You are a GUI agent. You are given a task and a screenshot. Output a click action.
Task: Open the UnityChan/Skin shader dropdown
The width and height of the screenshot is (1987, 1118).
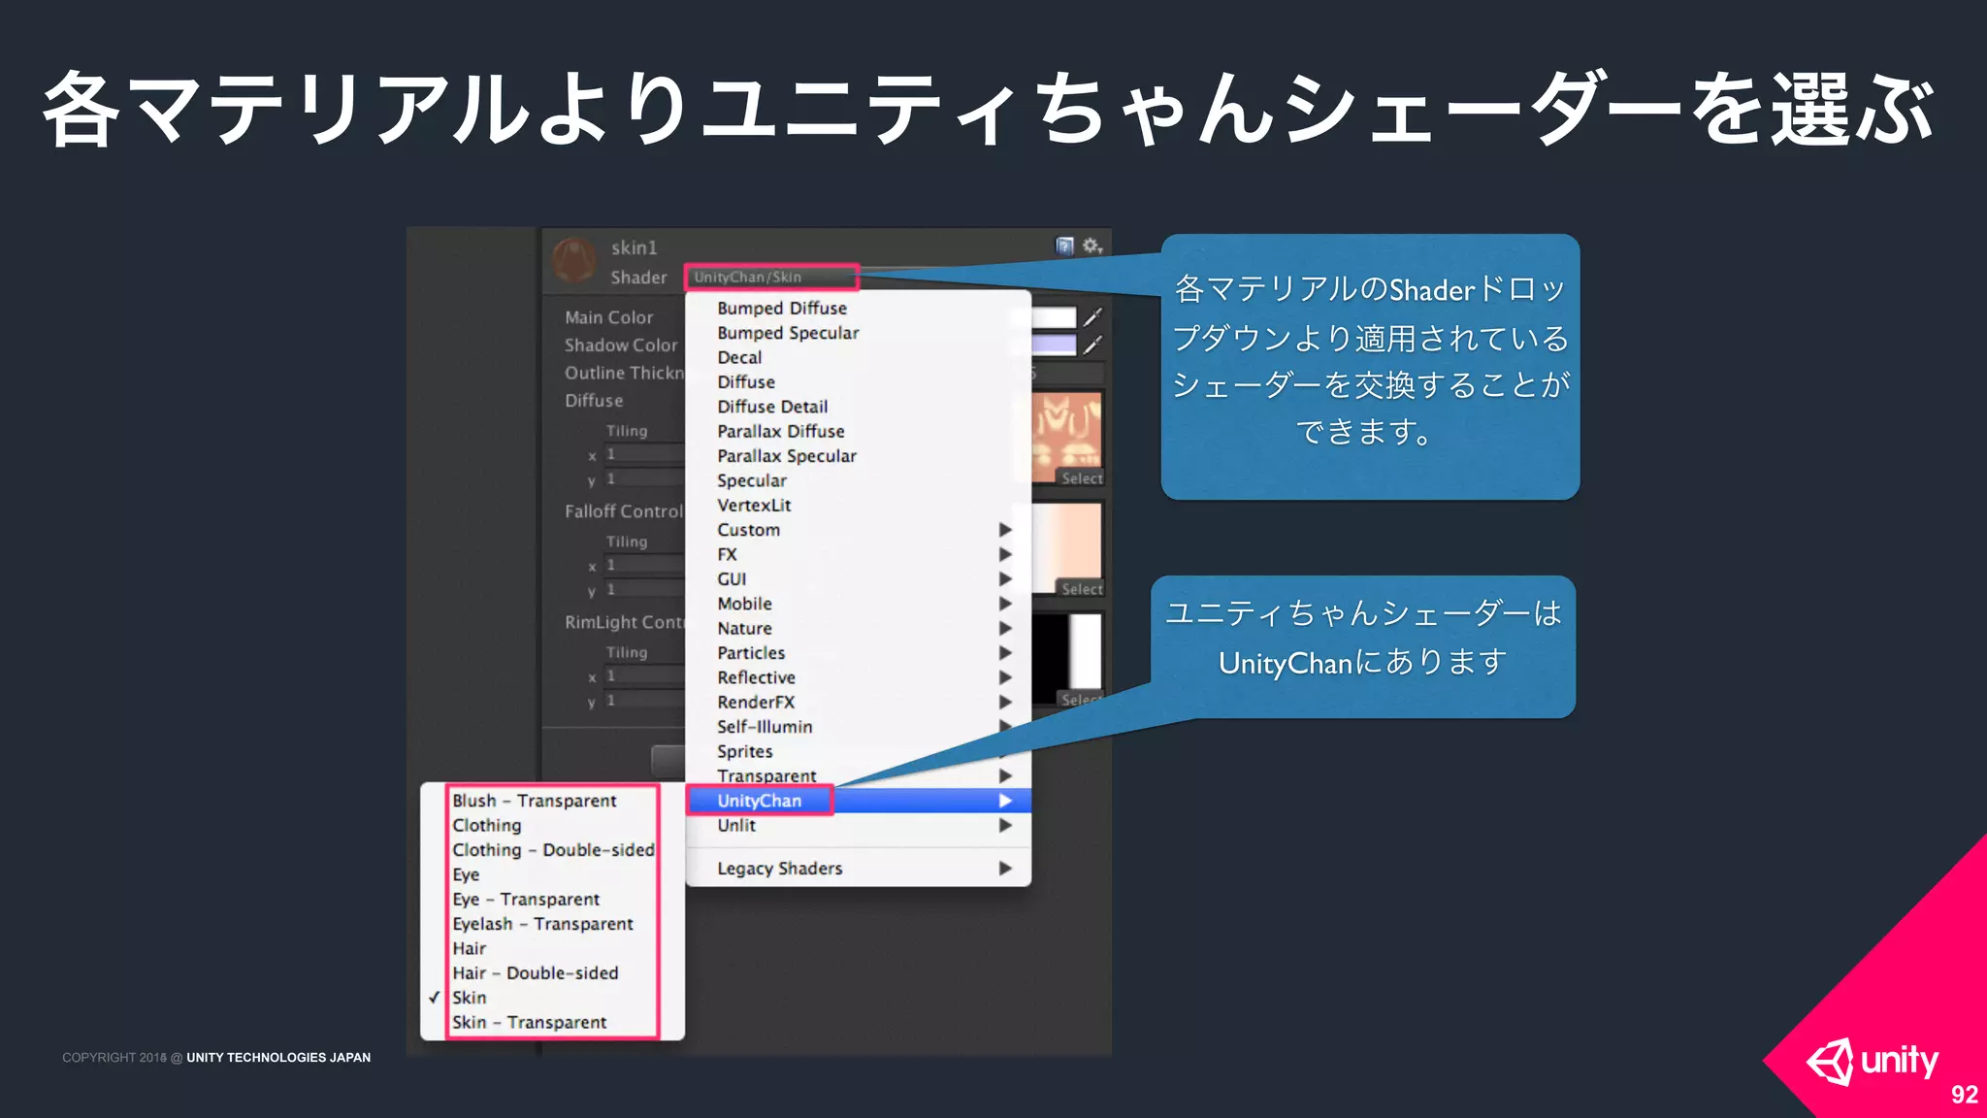pyautogui.click(x=771, y=277)
